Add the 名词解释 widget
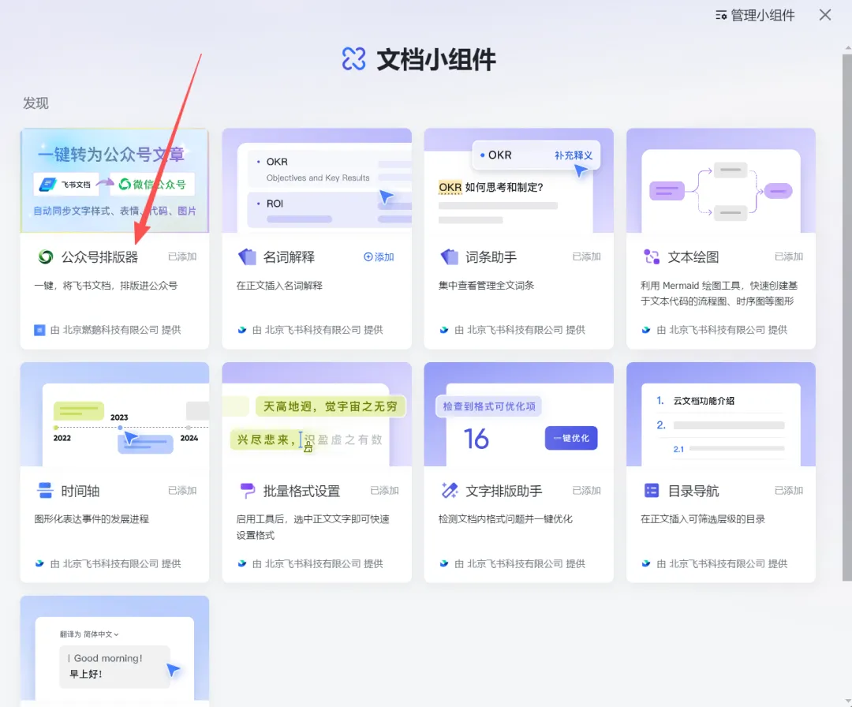852x707 pixels. pos(379,256)
